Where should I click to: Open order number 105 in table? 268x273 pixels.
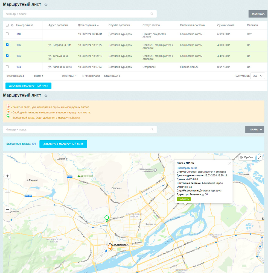coord(19,56)
